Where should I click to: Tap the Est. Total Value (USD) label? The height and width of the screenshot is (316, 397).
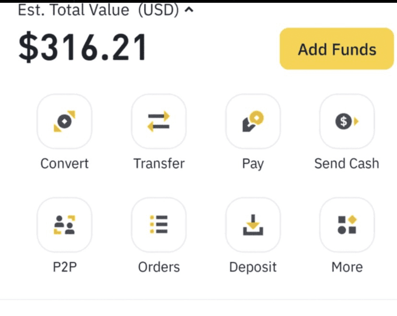point(98,10)
